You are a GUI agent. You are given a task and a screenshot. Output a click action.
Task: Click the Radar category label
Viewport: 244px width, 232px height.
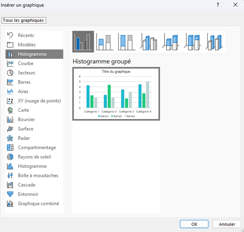point(24,138)
